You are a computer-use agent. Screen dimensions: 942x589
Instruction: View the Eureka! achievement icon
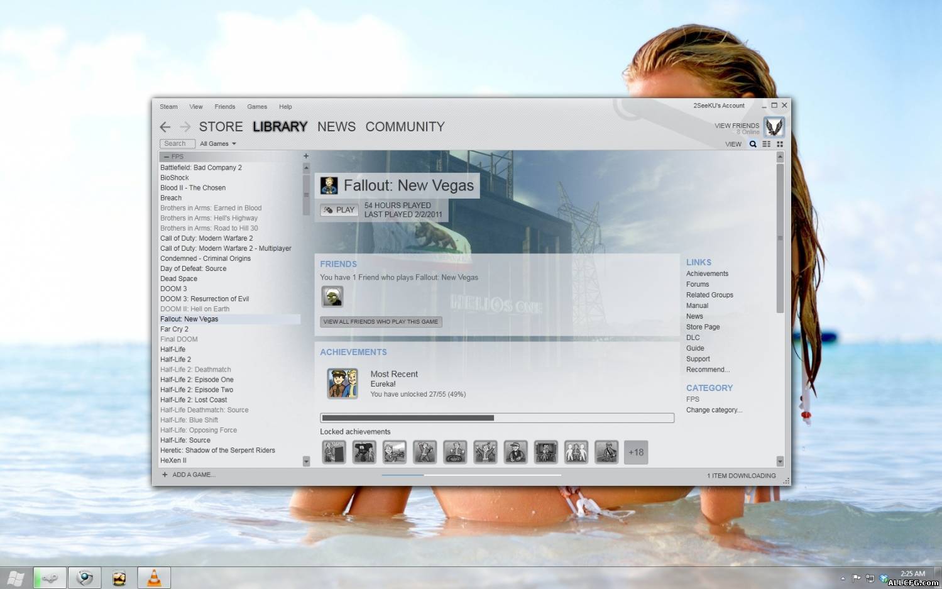pos(342,383)
